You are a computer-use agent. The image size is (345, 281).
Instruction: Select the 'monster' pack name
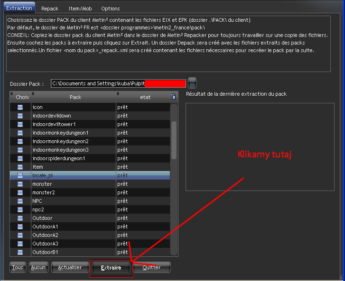point(42,184)
